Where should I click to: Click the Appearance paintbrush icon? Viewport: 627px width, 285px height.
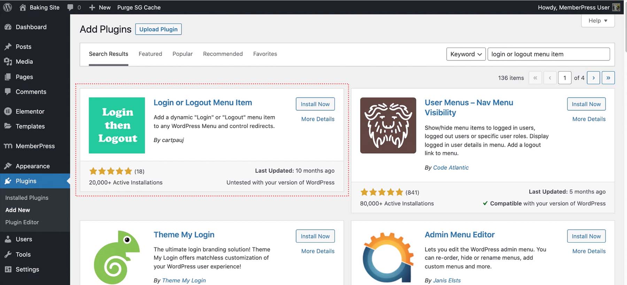(8, 166)
